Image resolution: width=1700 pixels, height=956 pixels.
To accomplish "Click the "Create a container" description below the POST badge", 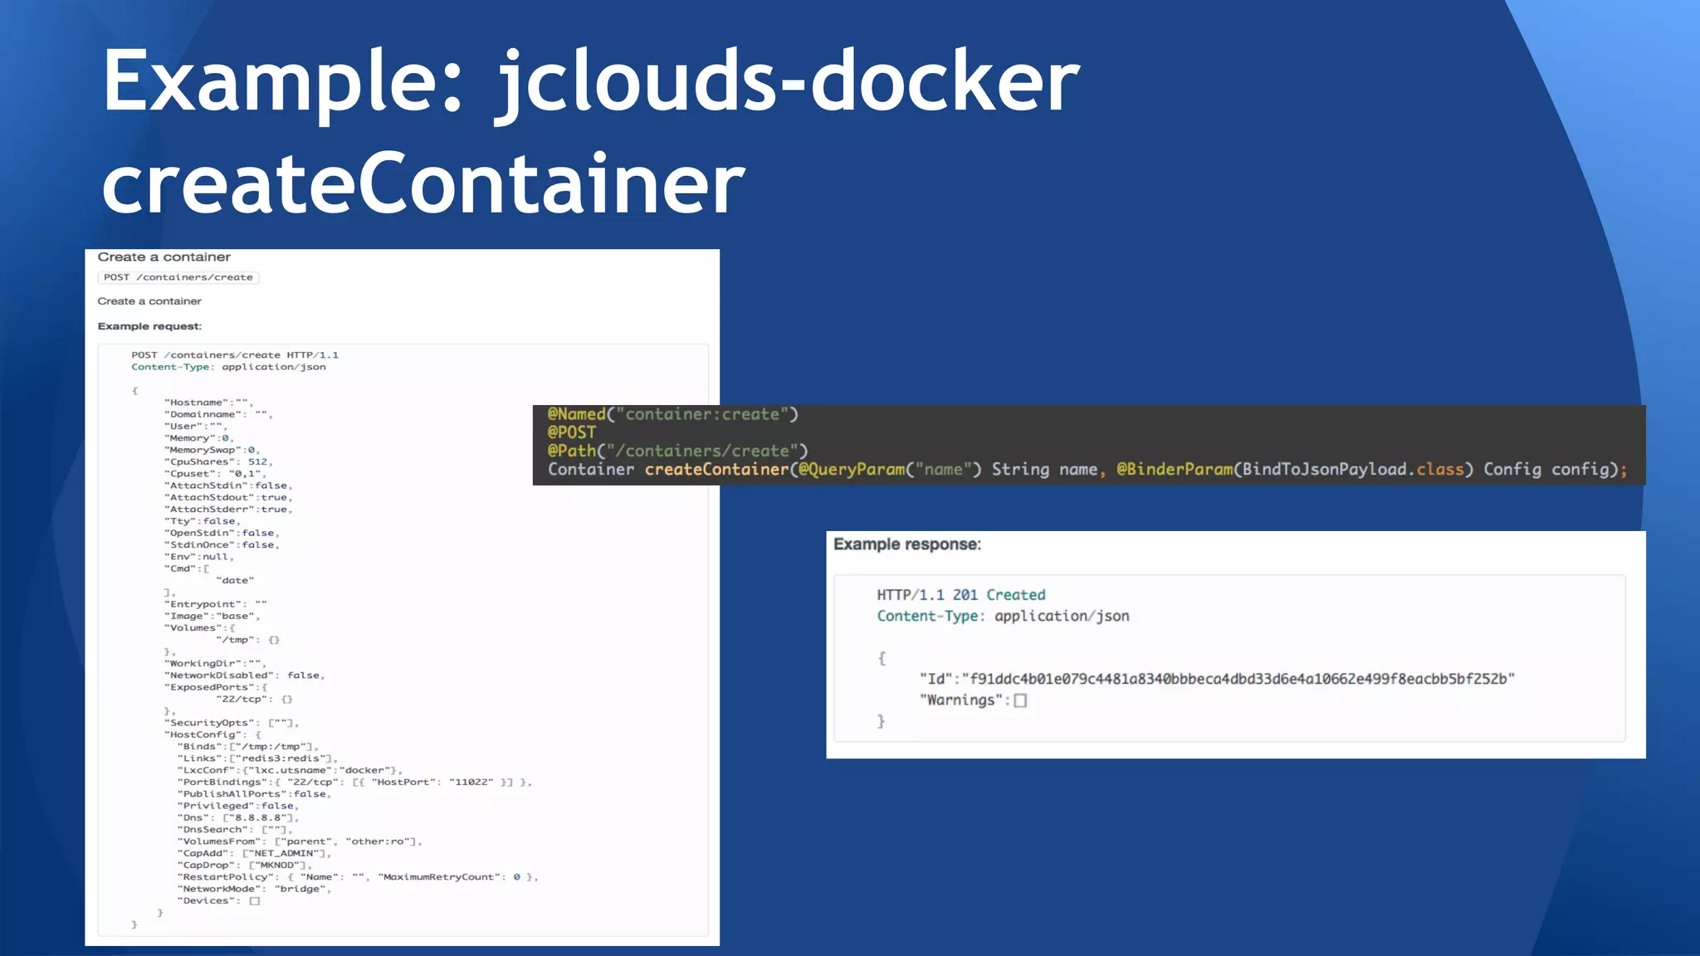I will (149, 301).
